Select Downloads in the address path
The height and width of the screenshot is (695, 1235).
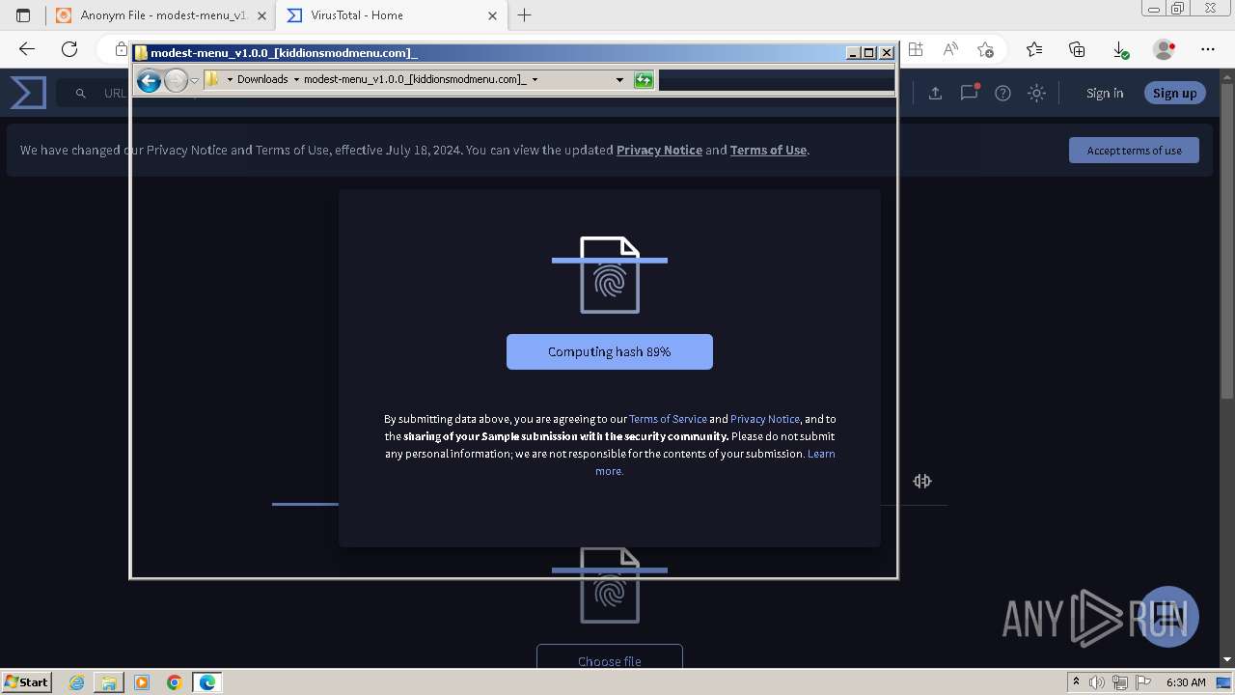pyautogui.click(x=262, y=79)
